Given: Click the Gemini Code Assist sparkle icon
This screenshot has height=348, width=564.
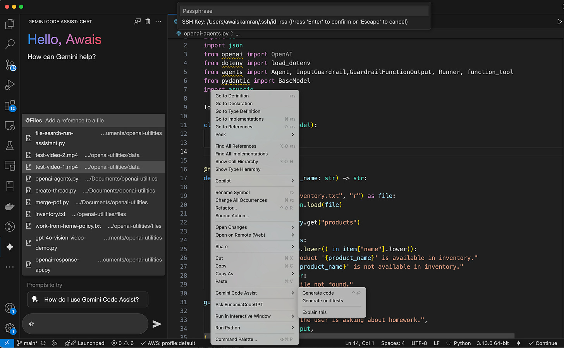Looking at the screenshot, I should 10,247.
